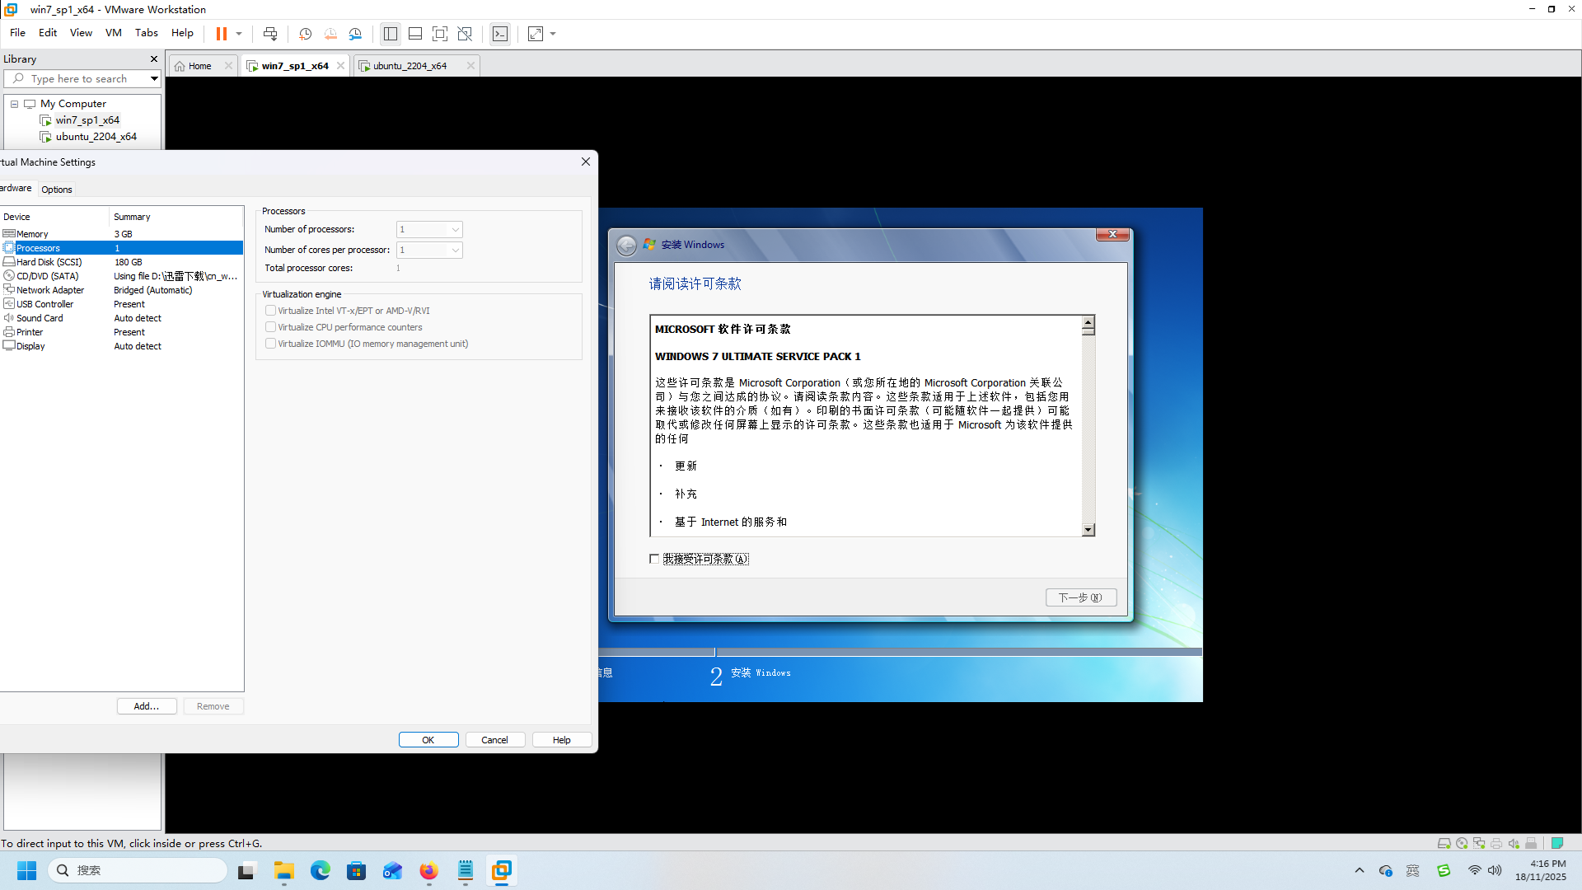Open the VM menu
This screenshot has width=1582, height=890.
point(113,33)
